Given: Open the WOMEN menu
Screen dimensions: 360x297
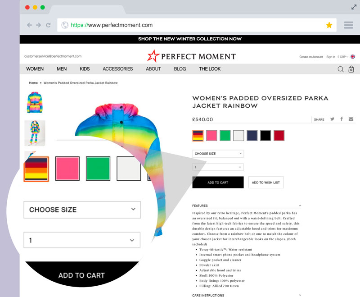Looking at the screenshot, I should point(35,69).
